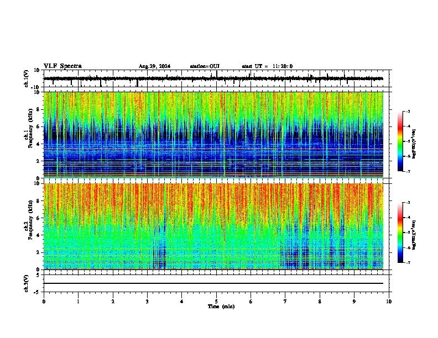Click the "station=OUI" header label
The height and width of the screenshot is (338, 438).
(x=205, y=66)
